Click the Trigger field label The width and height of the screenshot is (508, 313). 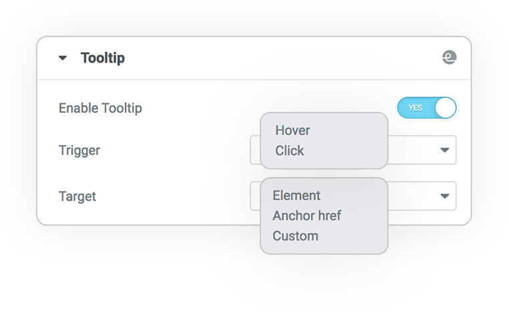point(79,151)
